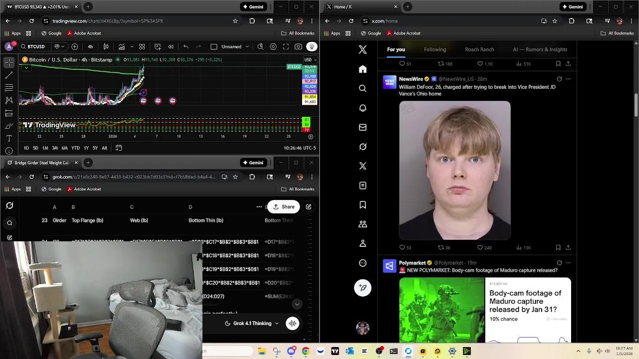Screen dimensions: 639x359
Task: Set the chart range to All
Action: point(104,148)
